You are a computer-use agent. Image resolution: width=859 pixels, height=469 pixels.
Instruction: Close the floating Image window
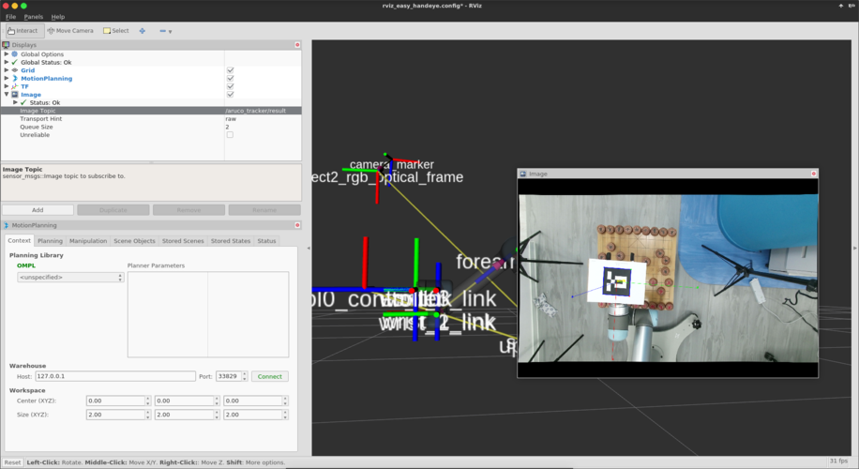tap(814, 174)
